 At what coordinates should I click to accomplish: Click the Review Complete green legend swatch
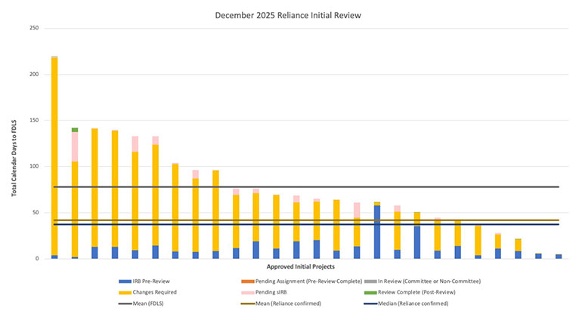[369, 292]
